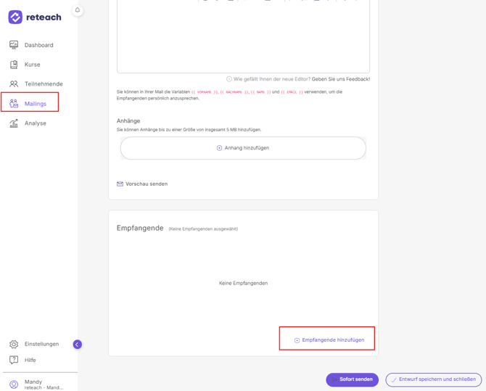The image size is (486, 391).
Task: Go to the Kurse section
Action: 32,65
